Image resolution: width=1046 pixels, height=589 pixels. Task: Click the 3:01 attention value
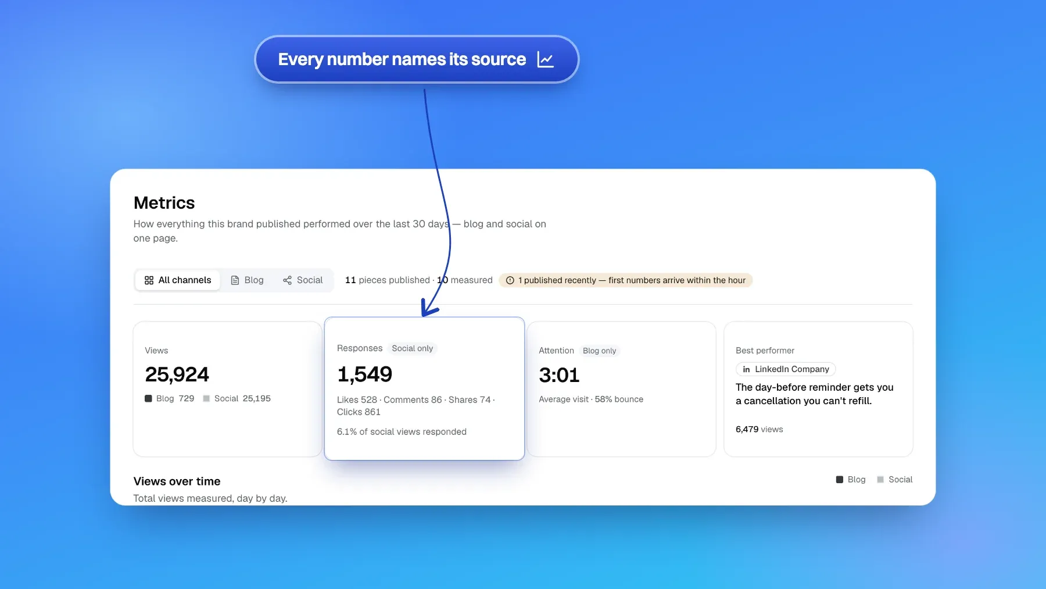(x=559, y=375)
